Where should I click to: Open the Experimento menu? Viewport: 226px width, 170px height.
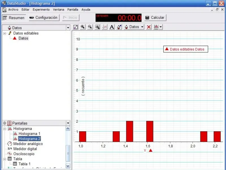click(x=41, y=10)
